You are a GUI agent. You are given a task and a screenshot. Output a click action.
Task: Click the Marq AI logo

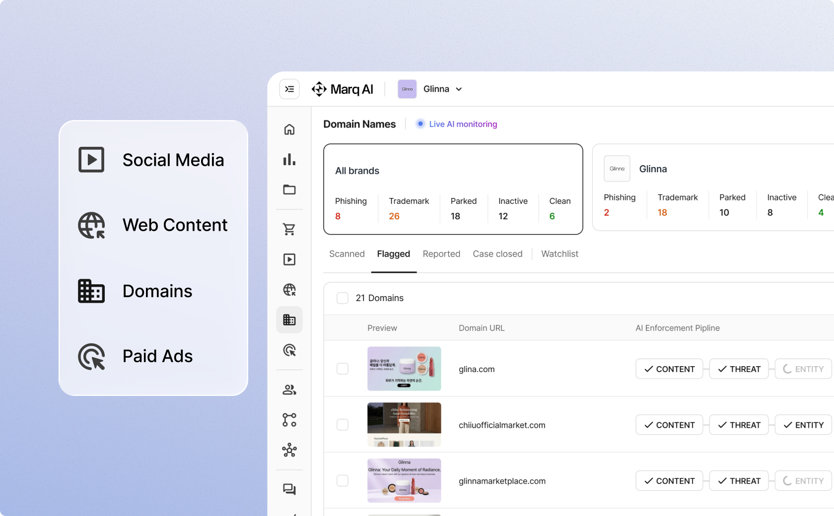[343, 89]
